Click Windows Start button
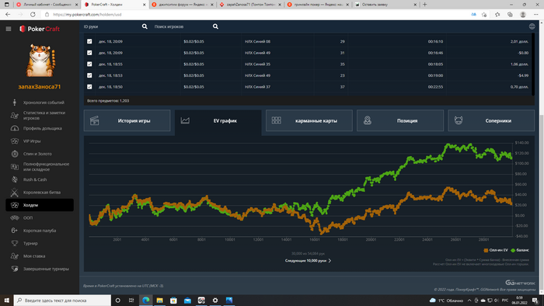This screenshot has width=544, height=306. (6, 300)
